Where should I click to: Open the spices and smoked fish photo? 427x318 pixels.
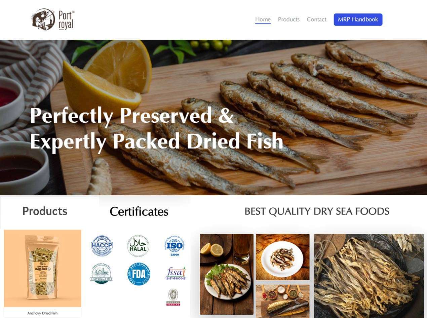coord(283,300)
